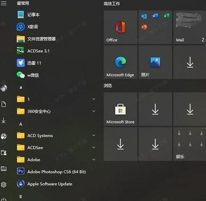Open personal folder icon in Start sidebar
206x201 pixels.
tap(3, 152)
